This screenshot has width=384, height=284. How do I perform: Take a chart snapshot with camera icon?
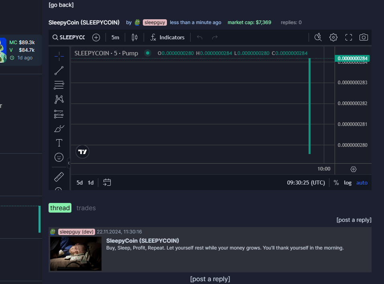point(364,37)
